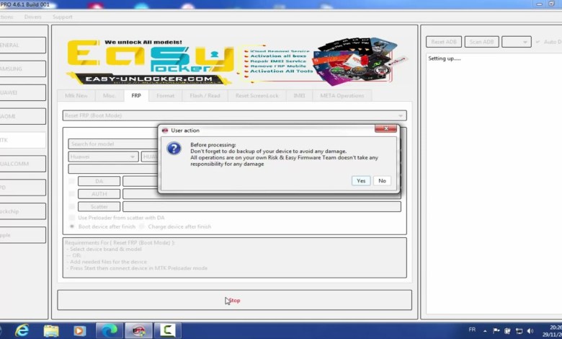
Task: Click the Easy Unlocker banner image
Action: coord(236,61)
